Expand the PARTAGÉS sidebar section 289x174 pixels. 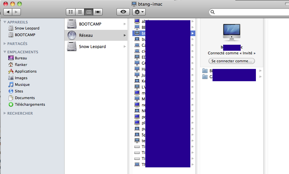coord(5,44)
